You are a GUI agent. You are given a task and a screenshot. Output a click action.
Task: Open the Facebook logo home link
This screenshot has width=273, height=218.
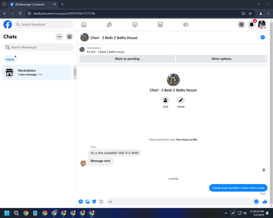click(8, 25)
